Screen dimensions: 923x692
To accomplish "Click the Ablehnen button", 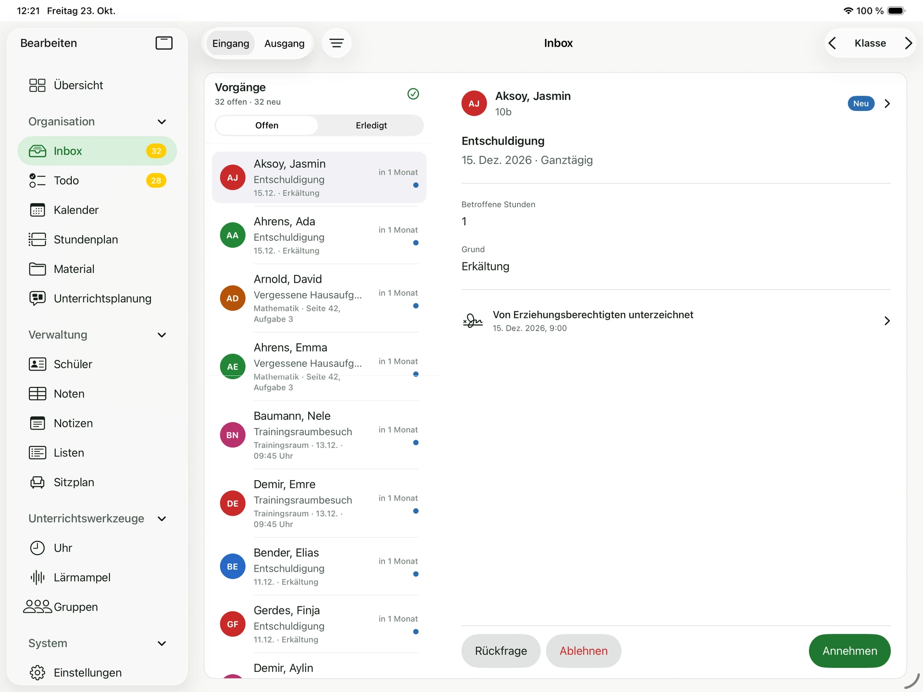I will pyautogui.click(x=584, y=651).
